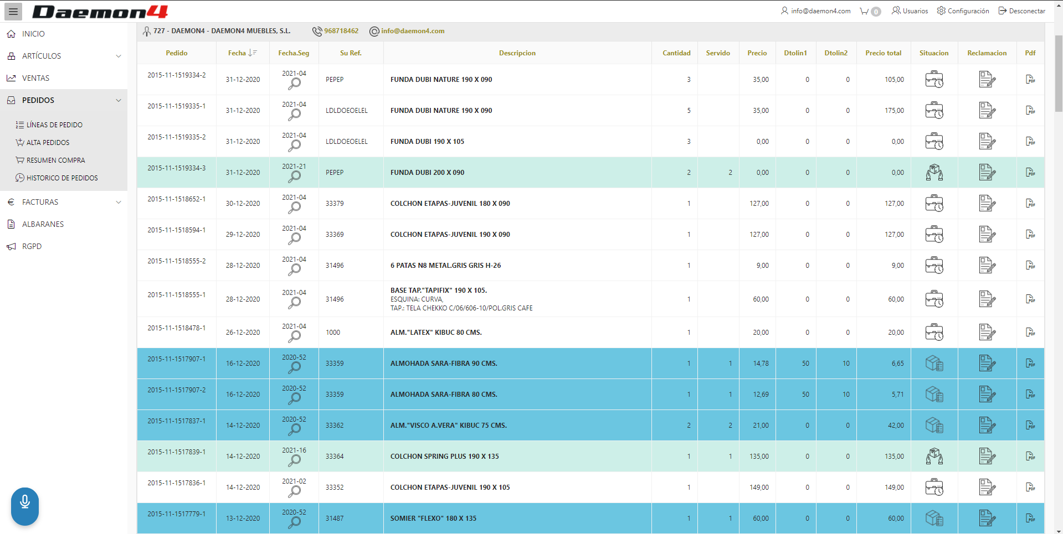Expand the FACTURAS menu chevron
The height and width of the screenshot is (534, 1063).
click(118, 202)
